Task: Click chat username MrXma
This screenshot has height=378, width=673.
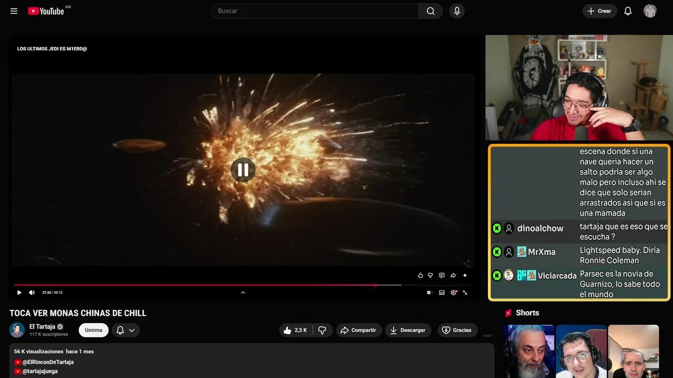Action: pyautogui.click(x=542, y=252)
